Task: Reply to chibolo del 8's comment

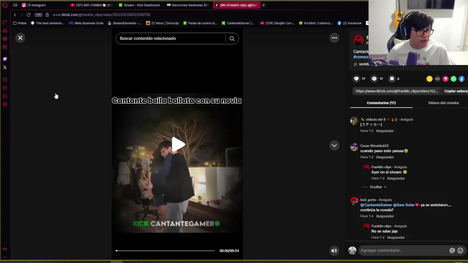Action: [385, 131]
